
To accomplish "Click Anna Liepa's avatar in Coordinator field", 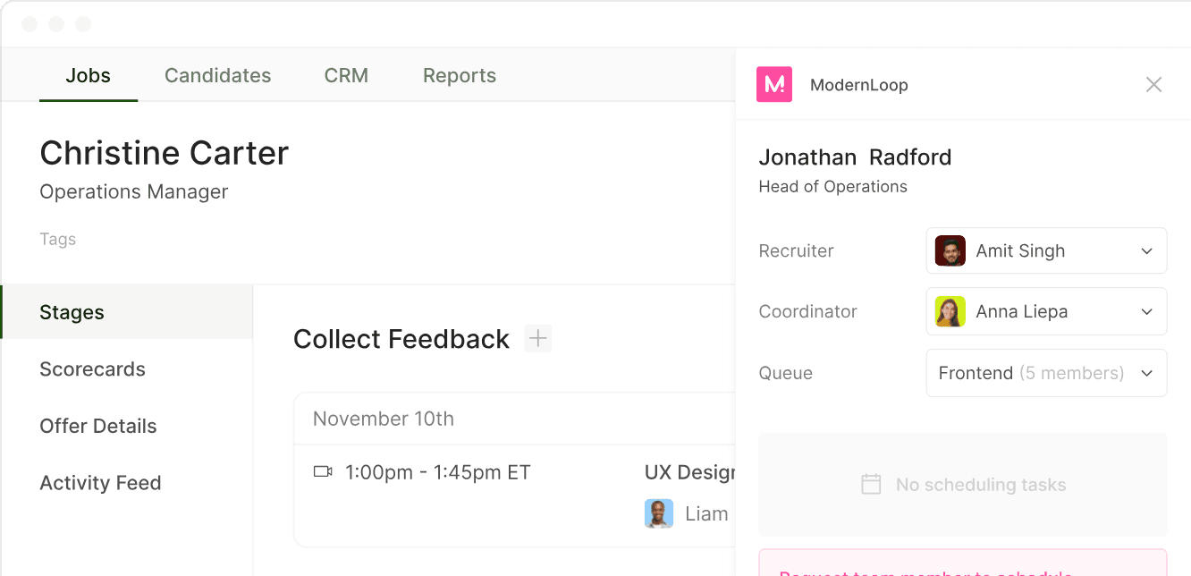I will (x=950, y=311).
